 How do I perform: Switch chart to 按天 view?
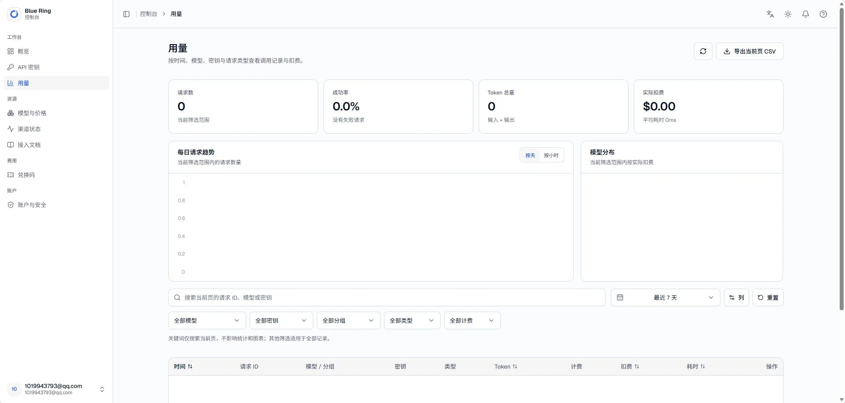pyautogui.click(x=530, y=155)
